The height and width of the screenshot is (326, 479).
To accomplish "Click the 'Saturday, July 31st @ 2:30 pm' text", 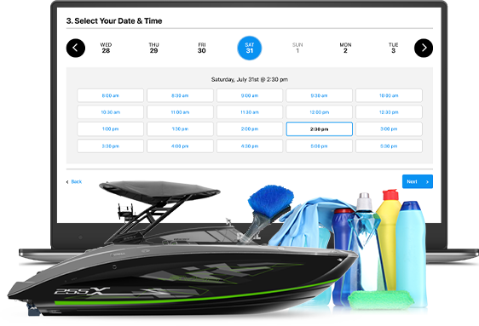I will point(250,80).
